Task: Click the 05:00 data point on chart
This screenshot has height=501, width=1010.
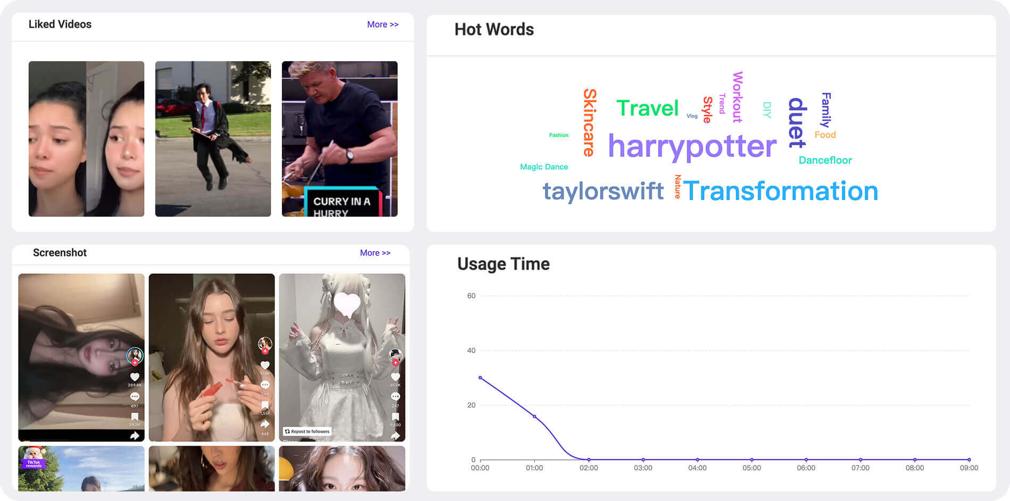Action: (x=751, y=460)
